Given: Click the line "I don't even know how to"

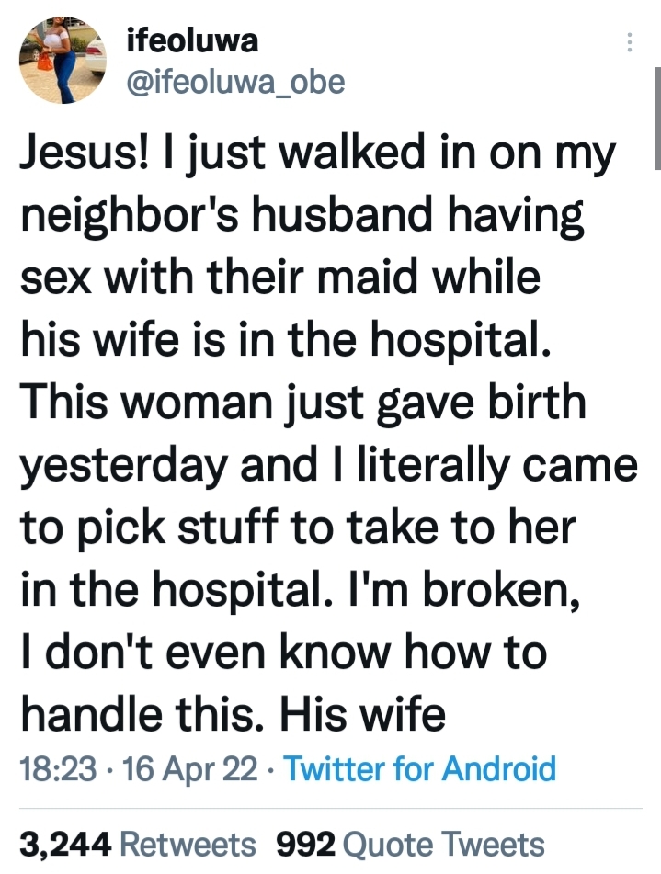Looking at the screenshot, I should point(283,652).
